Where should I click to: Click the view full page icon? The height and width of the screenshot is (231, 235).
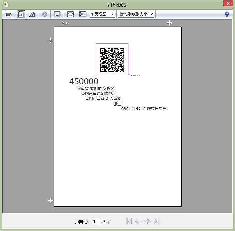pos(83,14)
